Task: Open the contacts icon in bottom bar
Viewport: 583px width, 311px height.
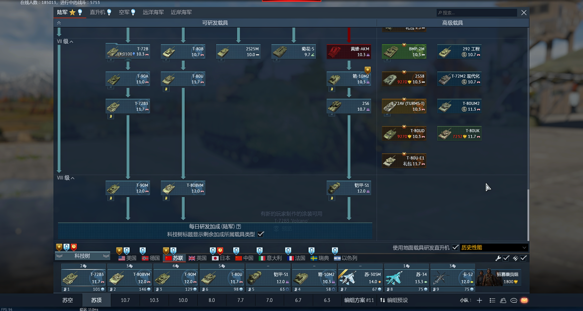Action: (x=503, y=300)
